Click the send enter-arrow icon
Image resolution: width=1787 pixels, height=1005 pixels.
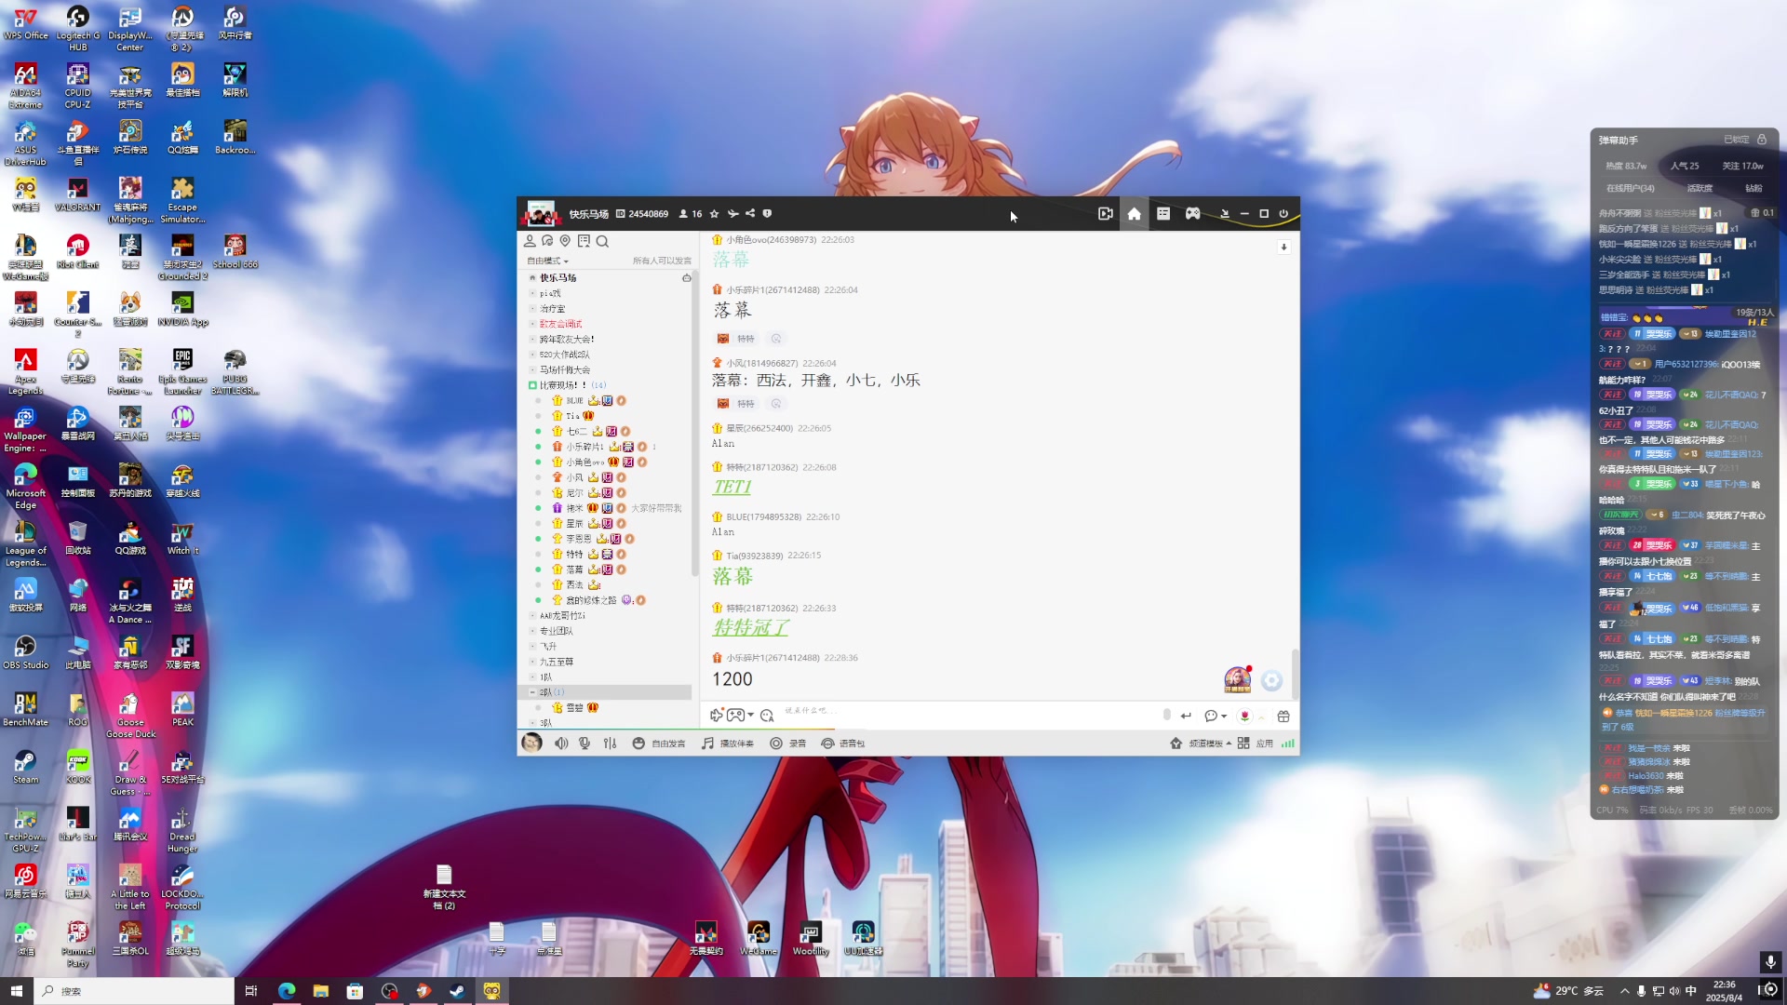pyautogui.click(x=1186, y=716)
